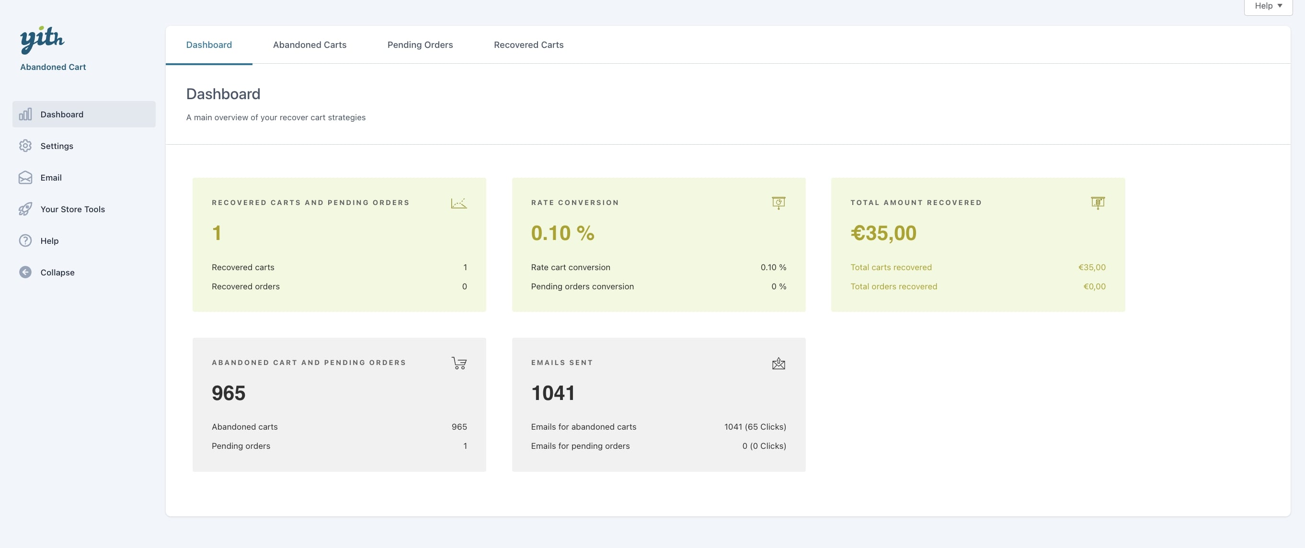Image resolution: width=1305 pixels, height=548 pixels.
Task: Click the question mark Help icon
Action: [x=25, y=240]
